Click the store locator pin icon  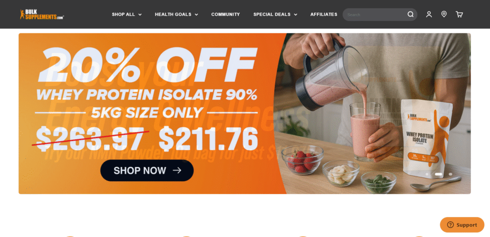[x=444, y=14]
